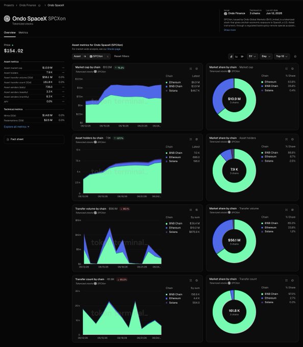Toggle Solana series in Market cap by chain legend

tap(171, 90)
